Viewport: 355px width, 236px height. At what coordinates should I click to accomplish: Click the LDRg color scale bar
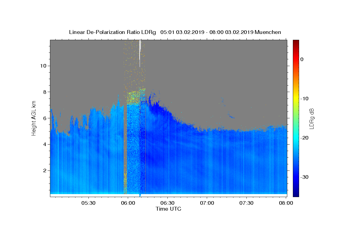(x=296, y=118)
